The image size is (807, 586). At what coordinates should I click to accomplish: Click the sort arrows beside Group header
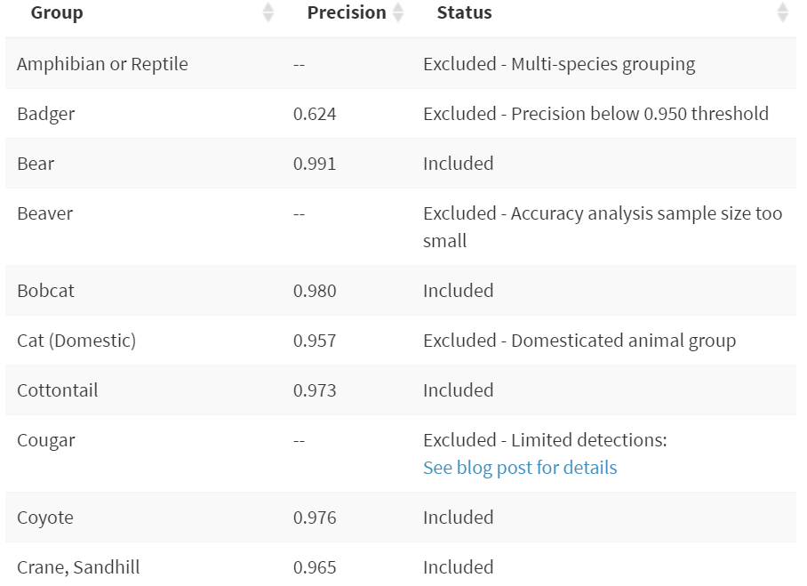point(268,12)
